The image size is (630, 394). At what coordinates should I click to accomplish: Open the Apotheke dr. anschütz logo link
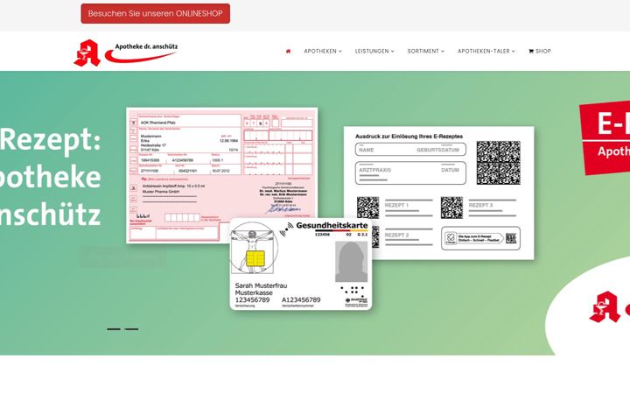(126, 53)
